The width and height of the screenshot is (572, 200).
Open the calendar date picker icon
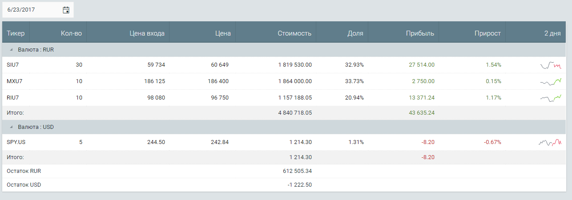point(66,10)
